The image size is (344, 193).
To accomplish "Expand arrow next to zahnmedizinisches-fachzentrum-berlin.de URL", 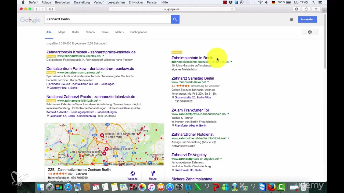I will [x=231, y=62].
